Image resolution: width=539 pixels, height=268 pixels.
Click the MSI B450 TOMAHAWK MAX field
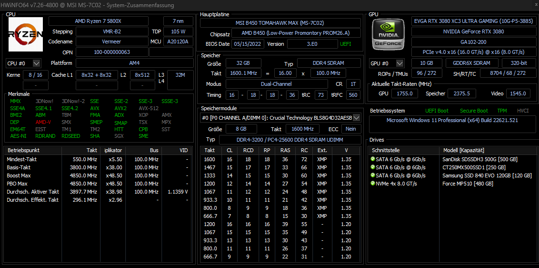[280, 23]
